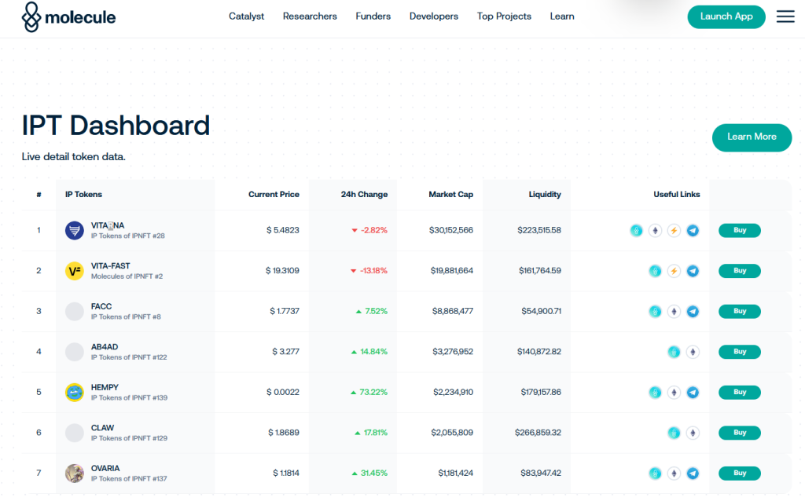This screenshot has height=501, width=805.
Task: Click the VITARNA token logo
Action: tap(75, 231)
